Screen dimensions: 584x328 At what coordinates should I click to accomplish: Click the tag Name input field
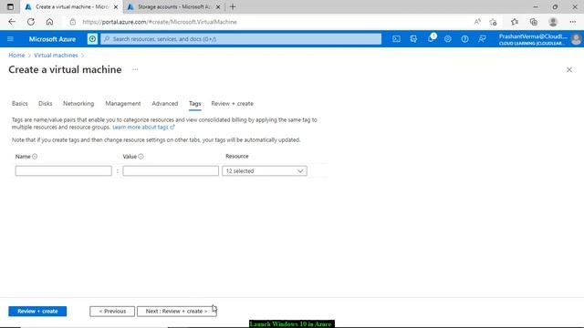[x=63, y=171]
